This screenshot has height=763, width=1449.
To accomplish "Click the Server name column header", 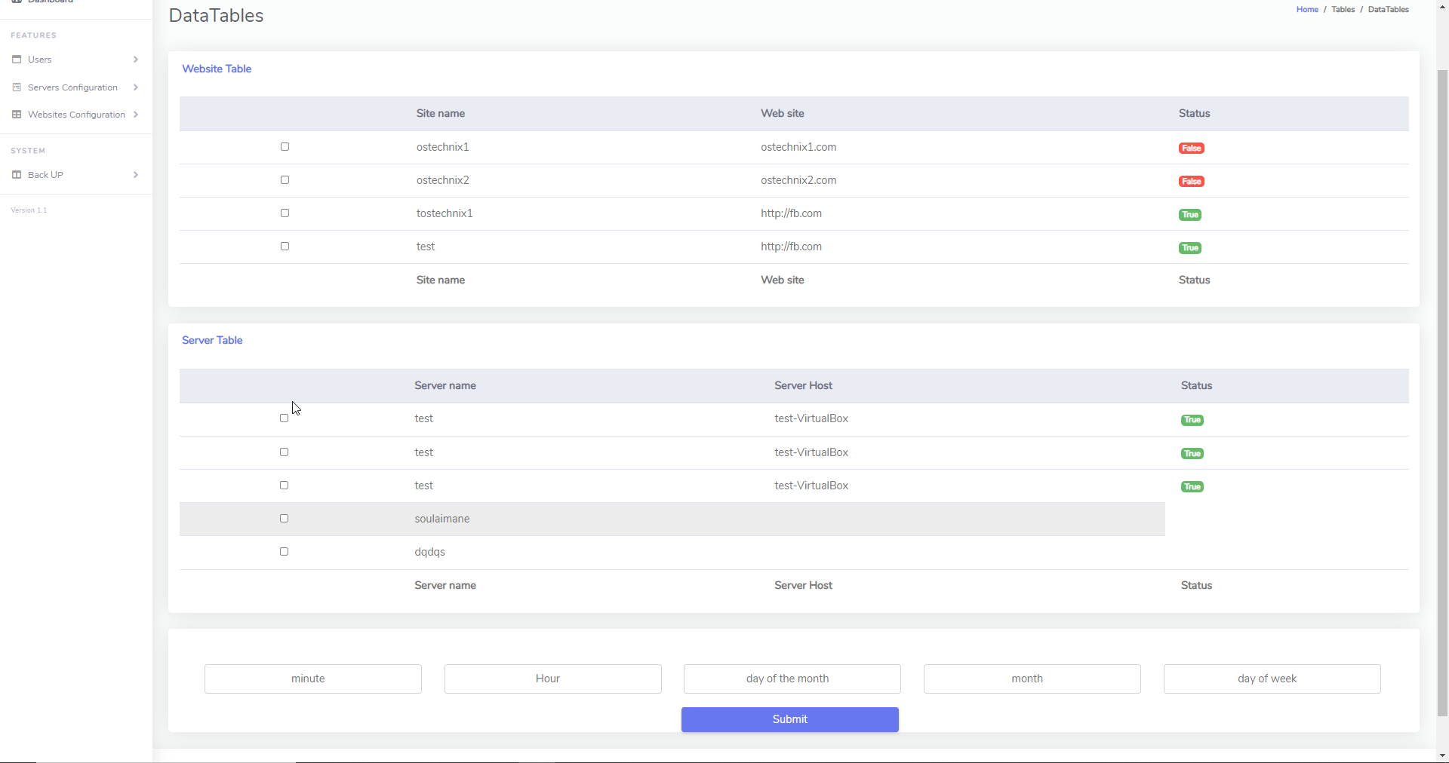I will click(445, 385).
